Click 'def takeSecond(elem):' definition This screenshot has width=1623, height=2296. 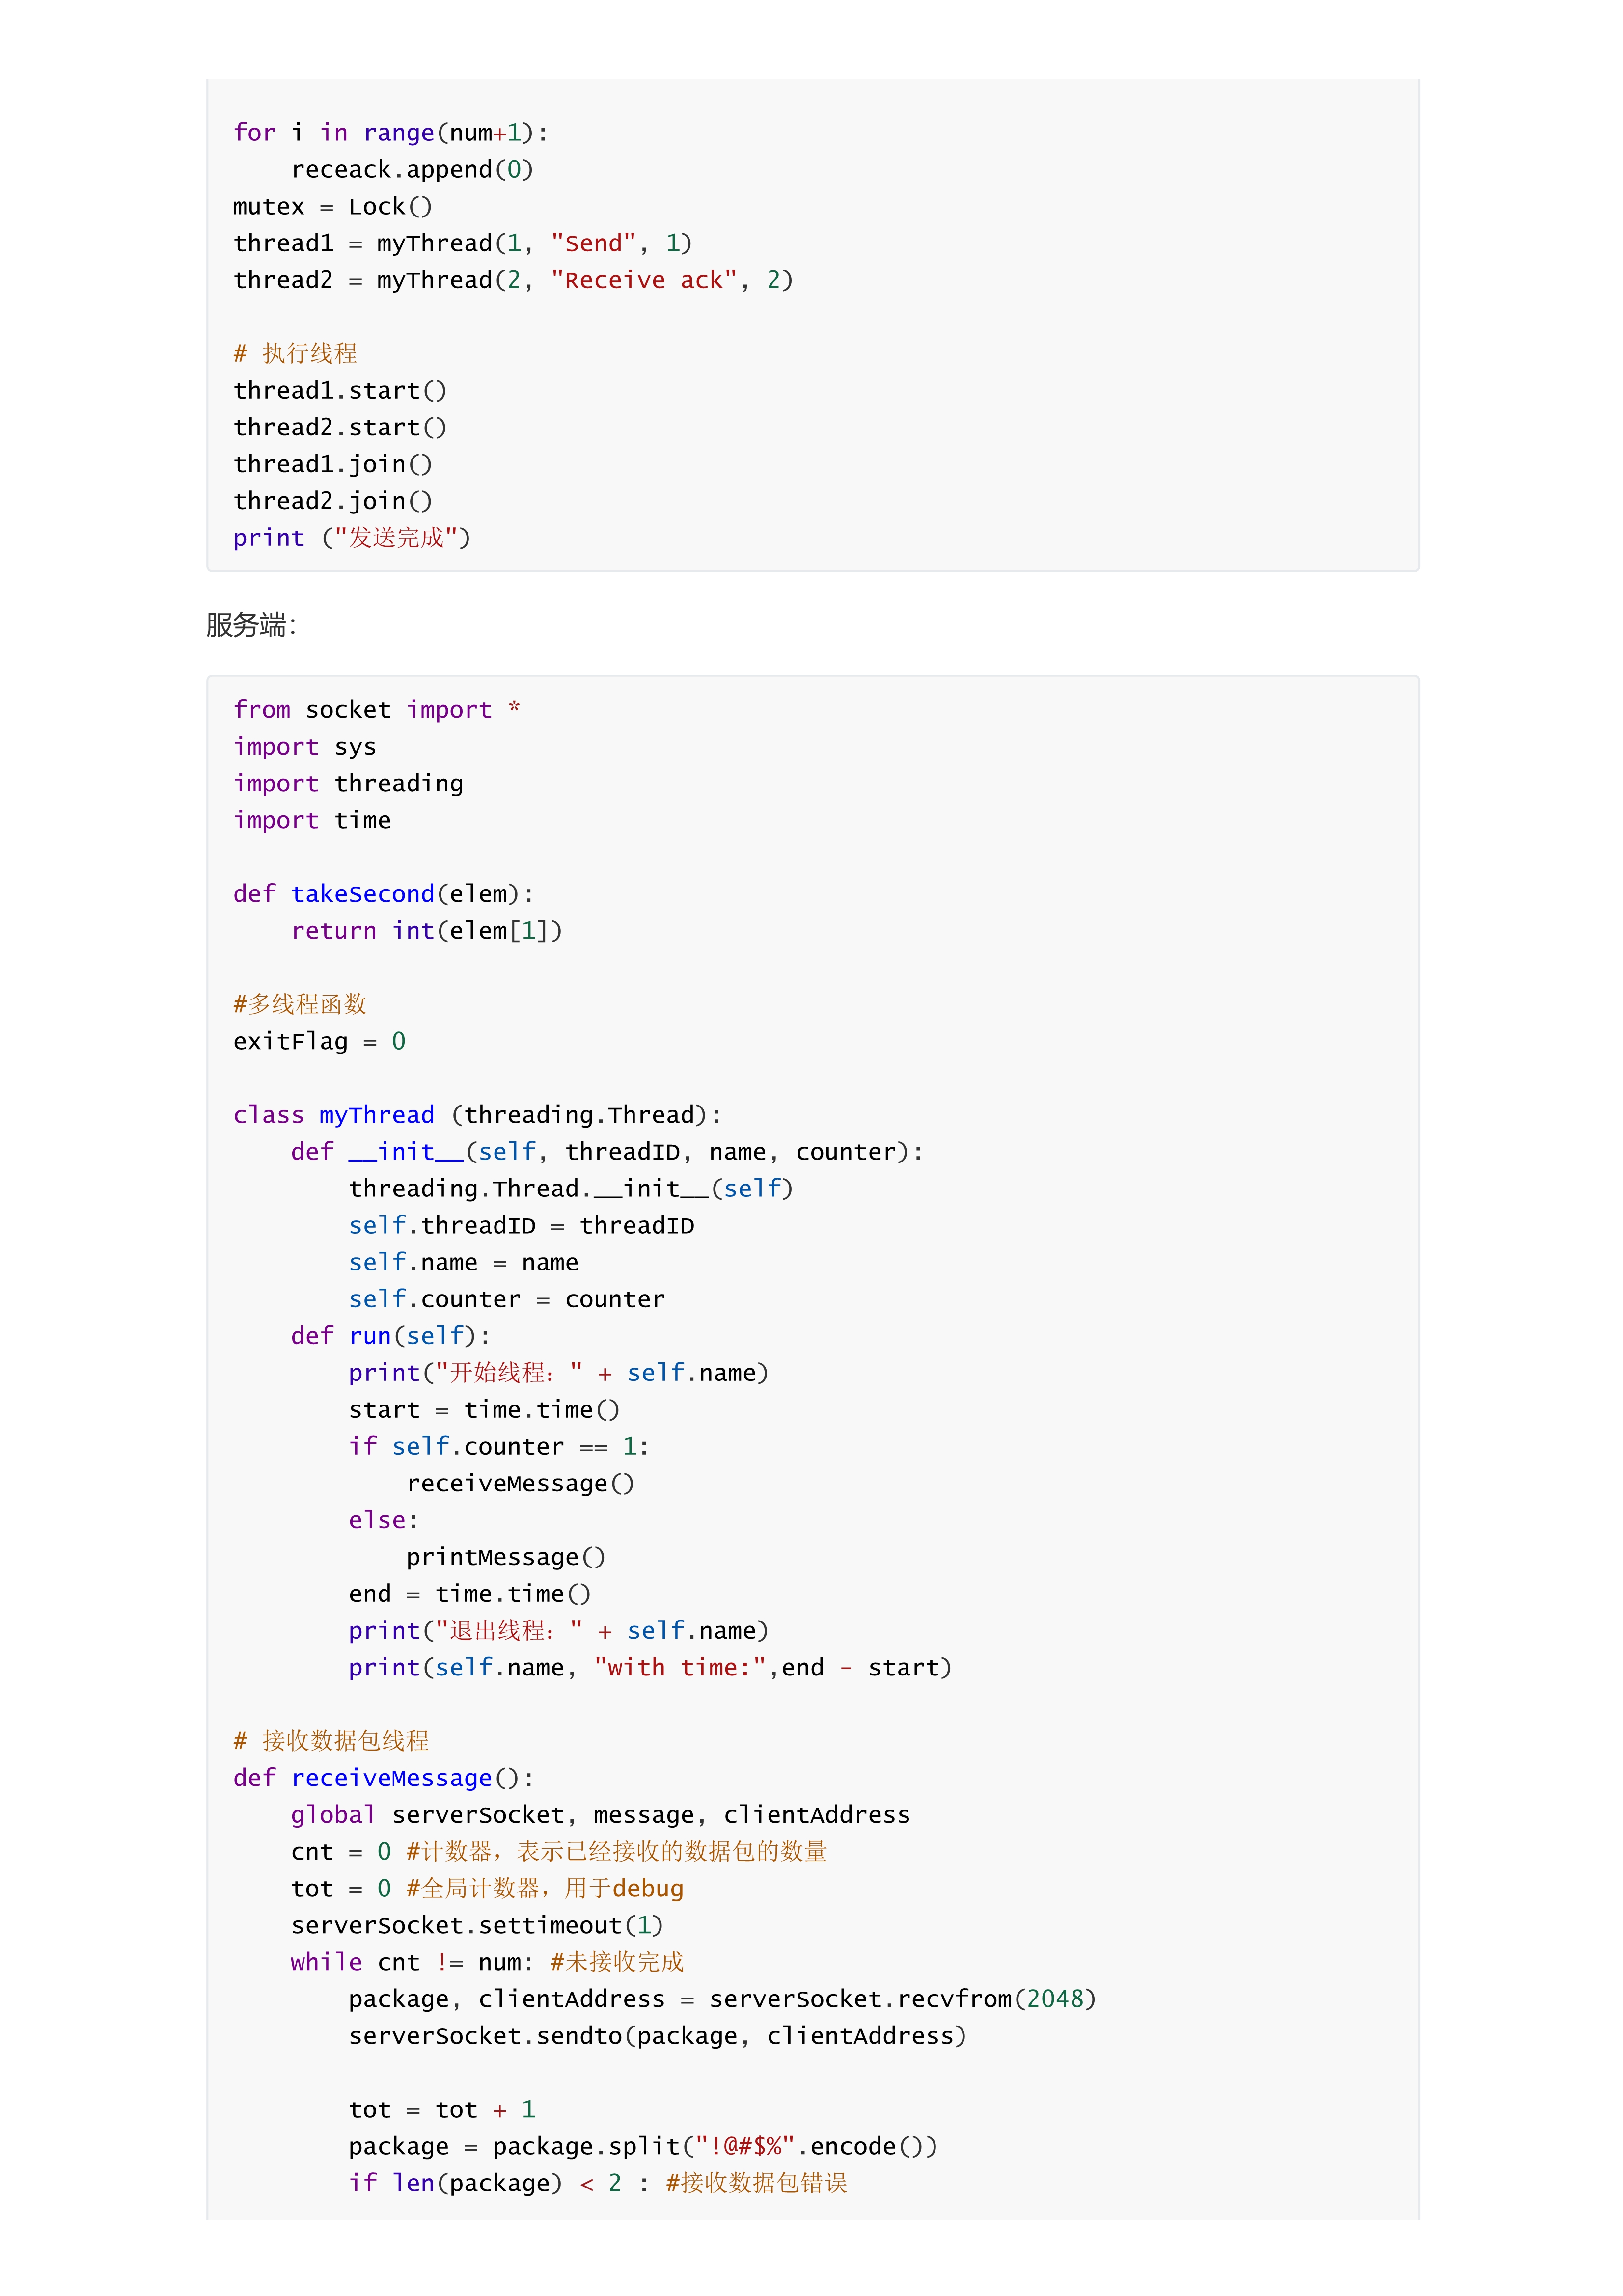[383, 894]
